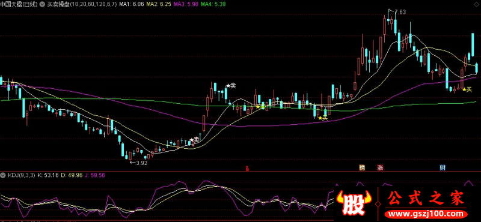Select the ★买 buy signal at far right
The width and height of the screenshot is (481, 222).
point(467,89)
